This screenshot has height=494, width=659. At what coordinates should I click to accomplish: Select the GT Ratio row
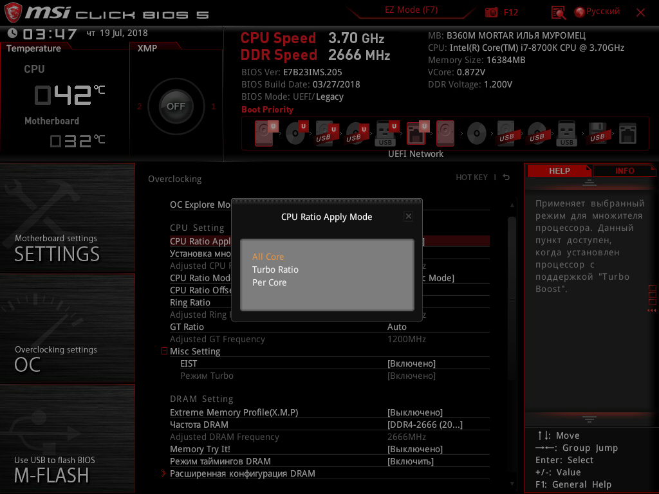329,327
